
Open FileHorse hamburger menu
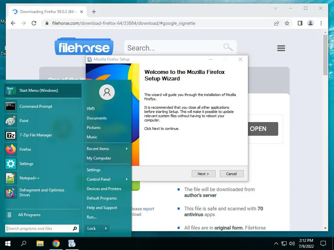pyautogui.click(x=281, y=48)
